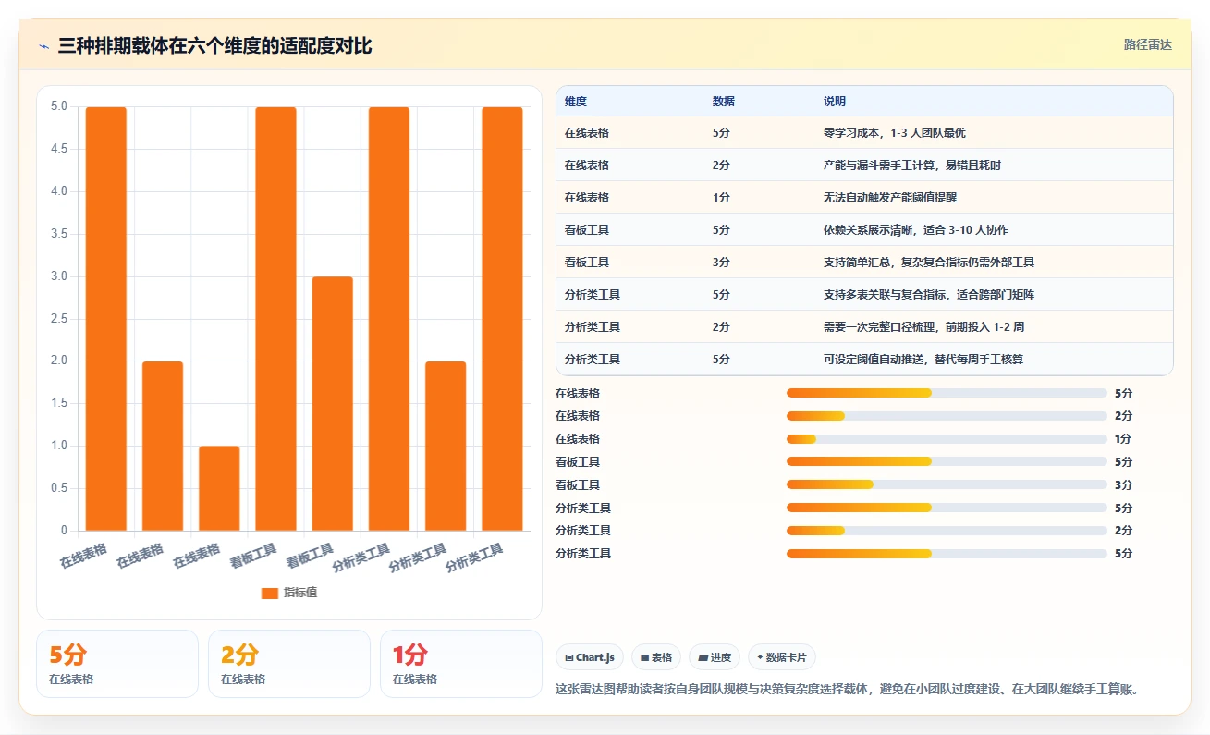1210x735 pixels.
Task: Click the 指标值 legend label text
Action: (300, 593)
